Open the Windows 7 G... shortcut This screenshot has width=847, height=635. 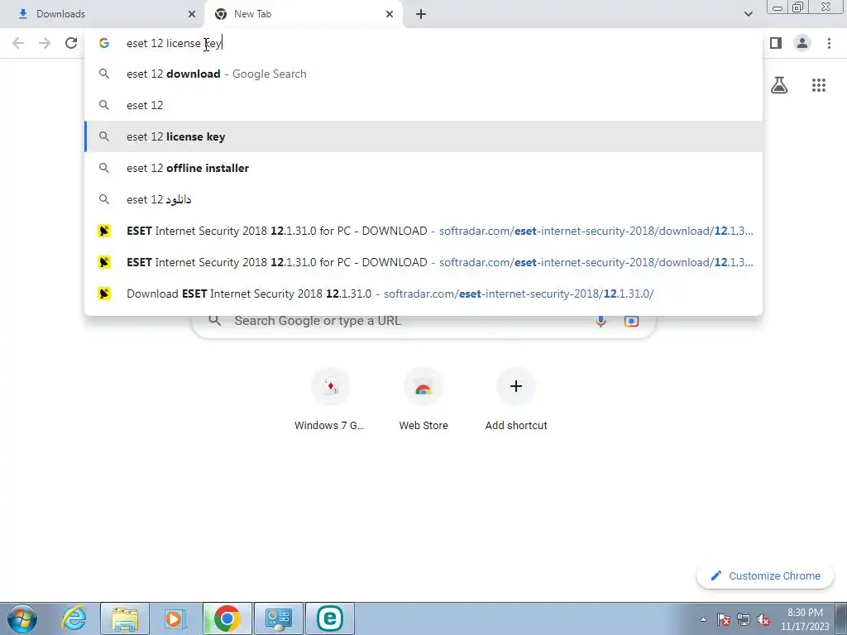330,399
